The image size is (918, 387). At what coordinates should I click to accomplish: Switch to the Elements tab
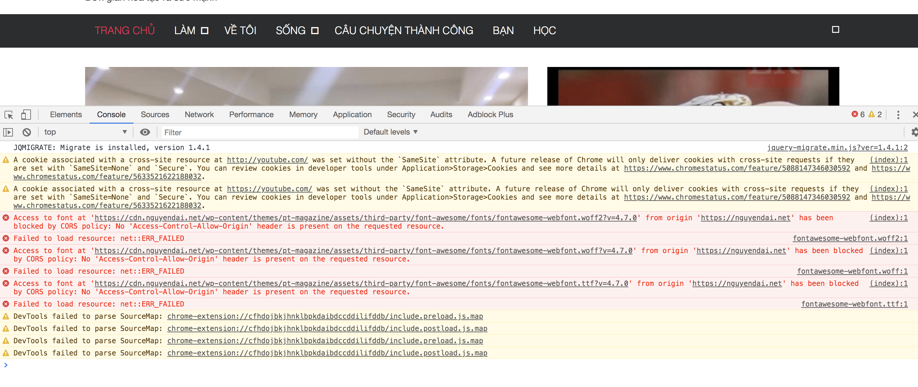tap(66, 115)
